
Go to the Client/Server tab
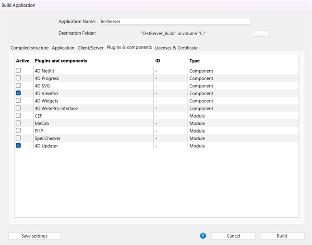coord(90,48)
